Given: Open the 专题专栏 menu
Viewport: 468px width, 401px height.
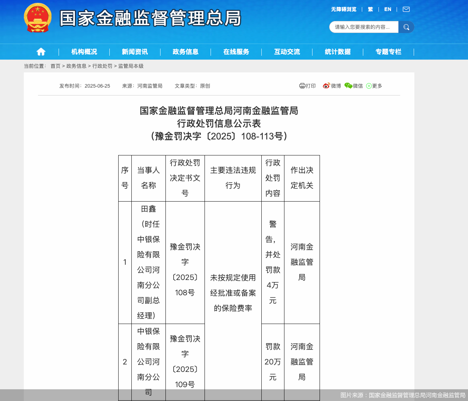Looking at the screenshot, I should (388, 52).
